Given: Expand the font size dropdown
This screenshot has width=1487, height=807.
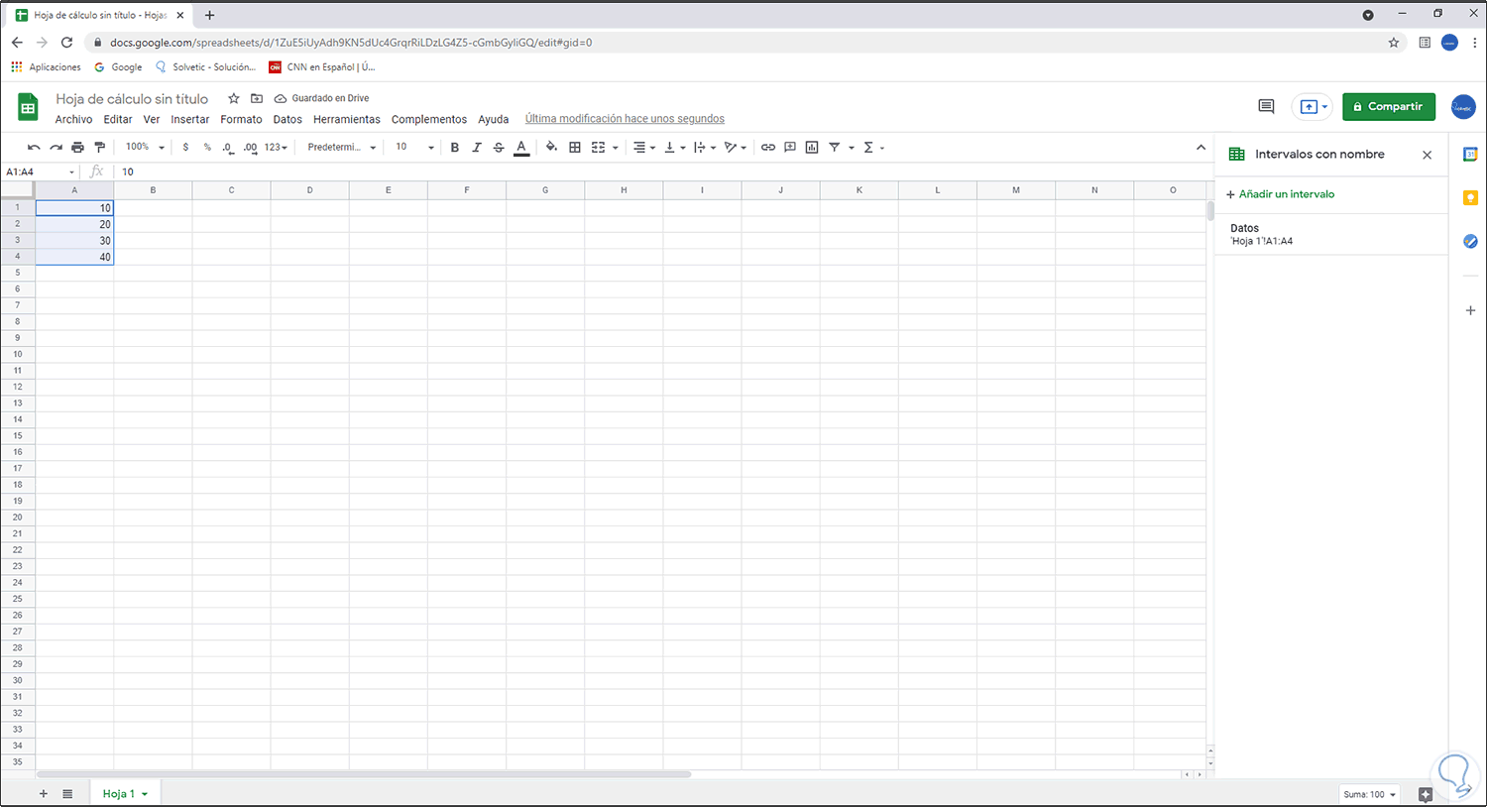Looking at the screenshot, I should tap(430, 147).
